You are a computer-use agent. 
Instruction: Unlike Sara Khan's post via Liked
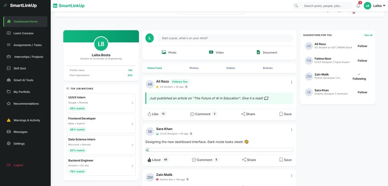(x=158, y=160)
